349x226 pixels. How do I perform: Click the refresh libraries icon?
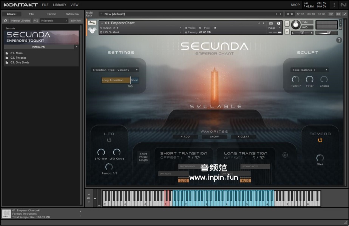pyautogui.click(x=6, y=21)
